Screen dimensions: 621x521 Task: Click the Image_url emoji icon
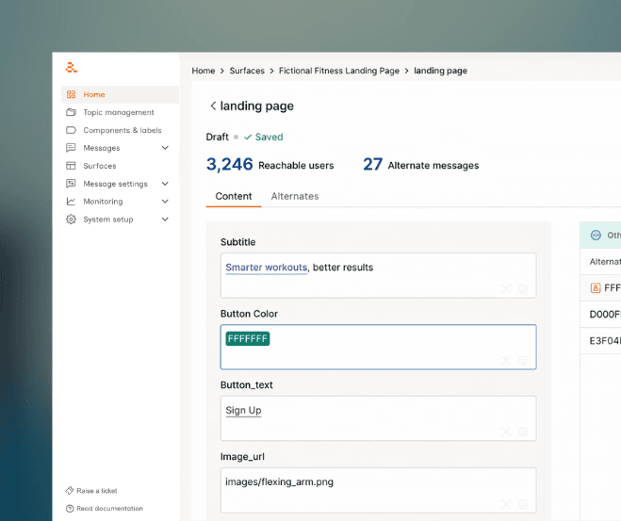[x=523, y=504]
